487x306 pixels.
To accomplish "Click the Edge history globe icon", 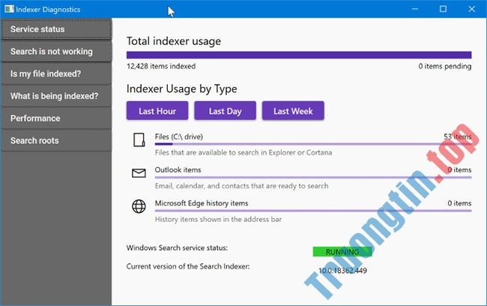I will pyautogui.click(x=139, y=206).
